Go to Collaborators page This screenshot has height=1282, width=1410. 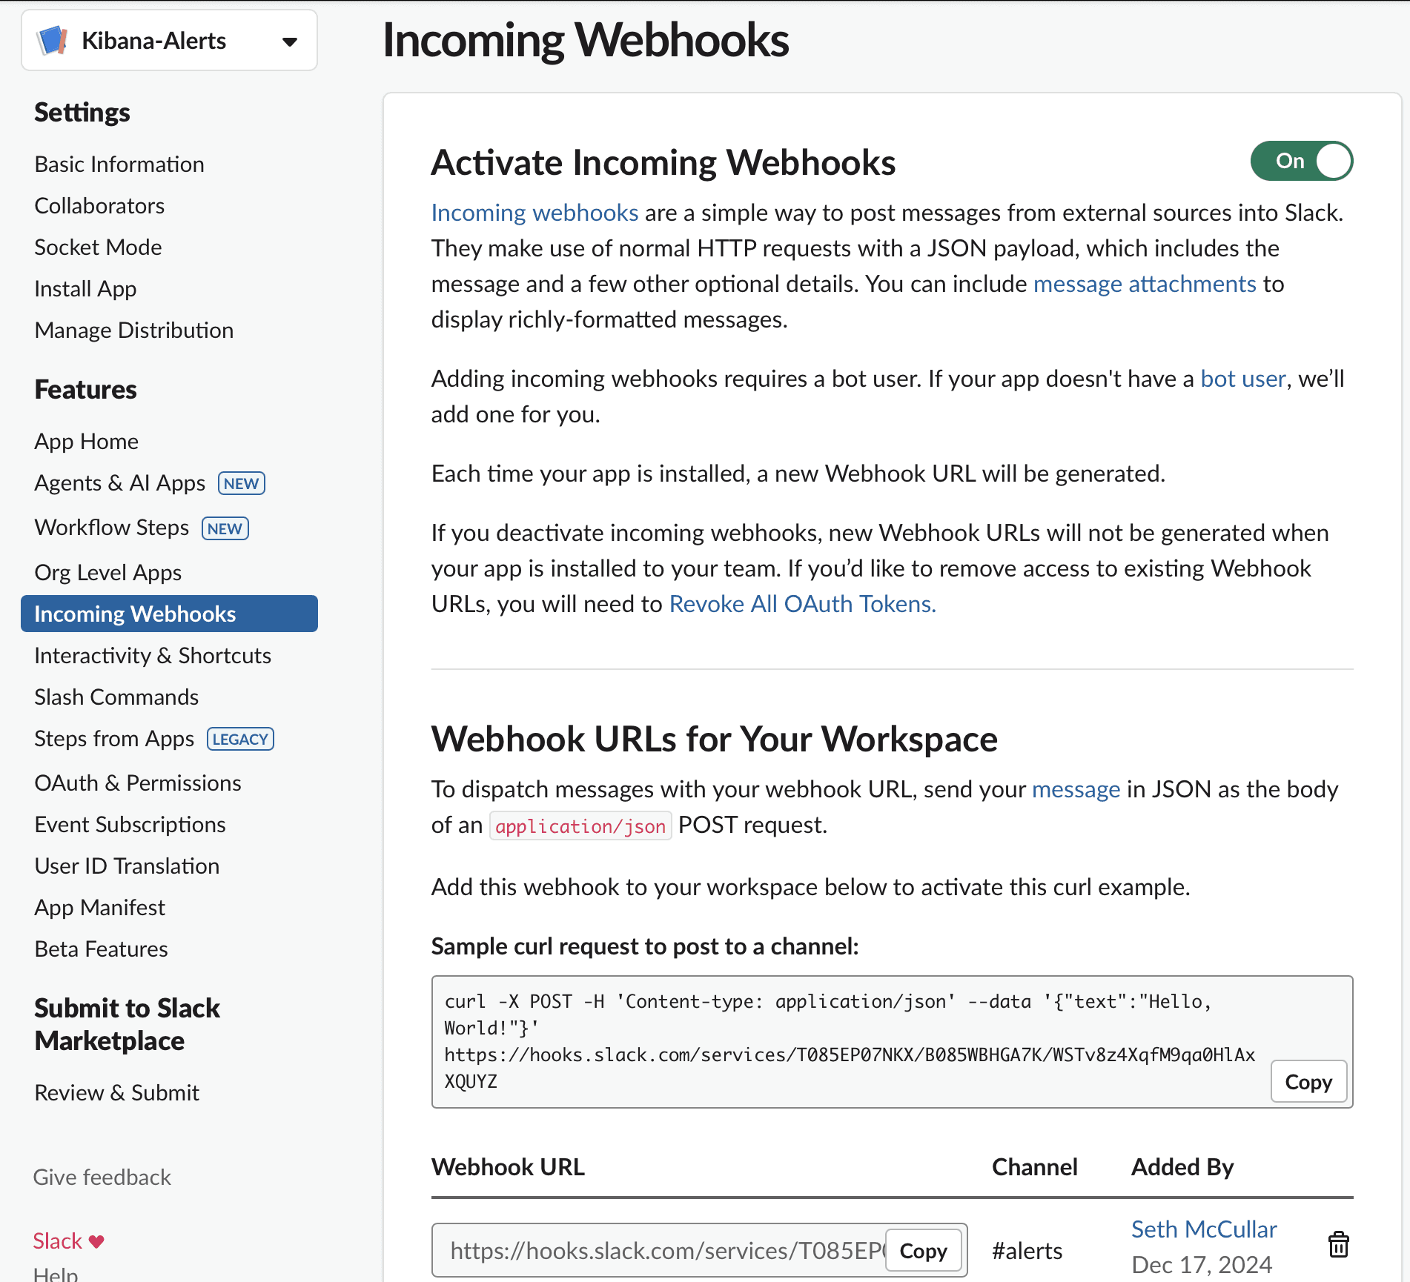tap(99, 206)
